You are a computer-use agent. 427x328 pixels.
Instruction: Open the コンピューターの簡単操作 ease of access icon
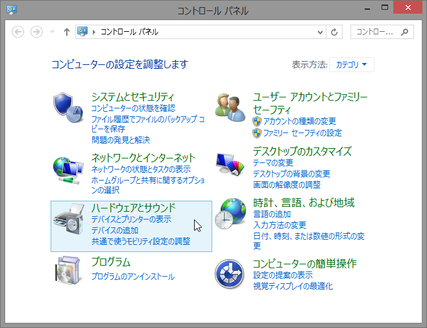click(x=229, y=273)
